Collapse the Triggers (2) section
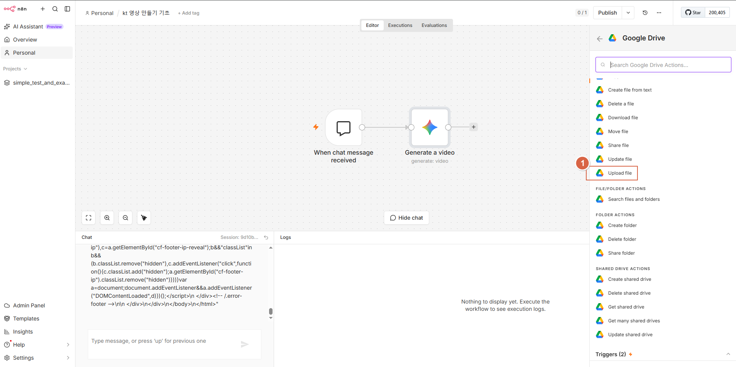This screenshot has width=736, height=367. coord(728,354)
